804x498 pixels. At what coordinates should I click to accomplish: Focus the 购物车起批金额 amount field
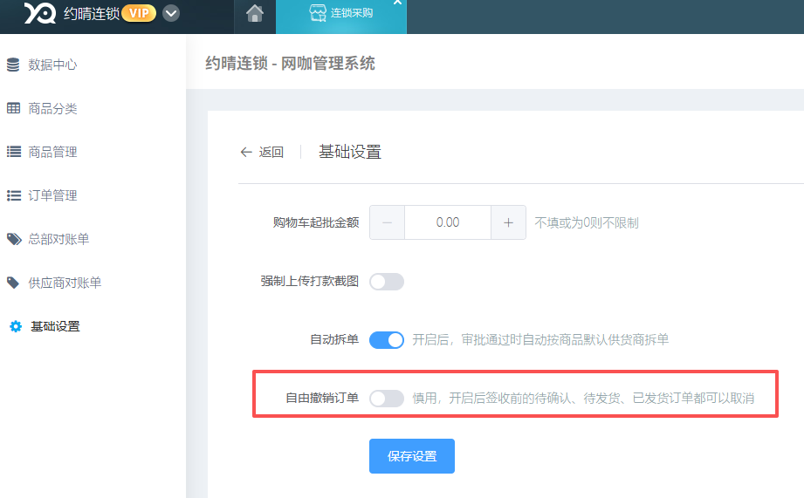(448, 222)
